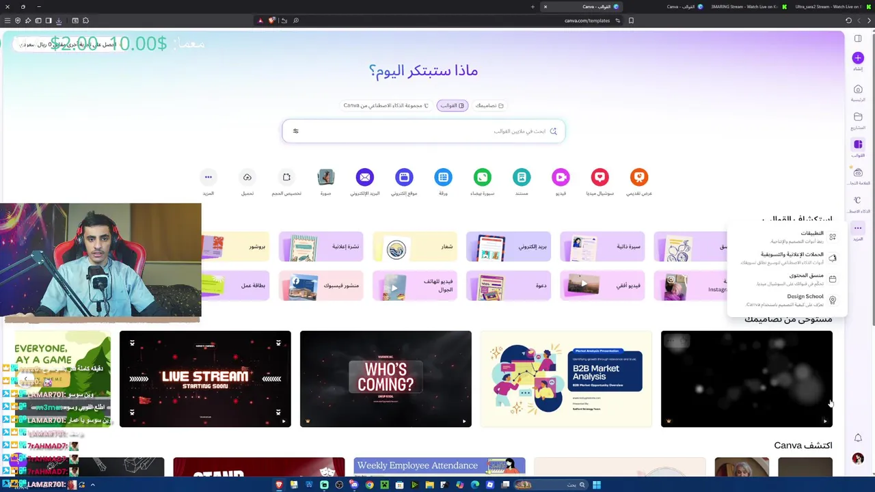Choose the Photo (صورة) icon

point(326,177)
